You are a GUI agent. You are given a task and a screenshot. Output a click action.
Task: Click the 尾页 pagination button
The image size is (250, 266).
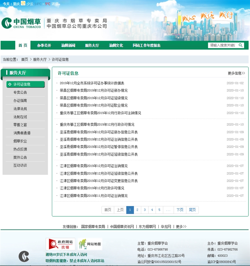tap(192, 210)
